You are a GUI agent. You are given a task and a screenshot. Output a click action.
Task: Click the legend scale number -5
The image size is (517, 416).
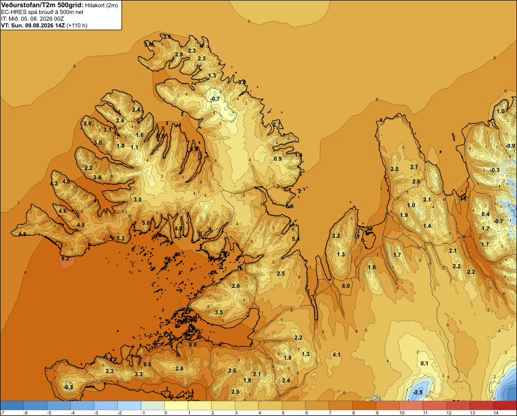[x=49, y=413]
